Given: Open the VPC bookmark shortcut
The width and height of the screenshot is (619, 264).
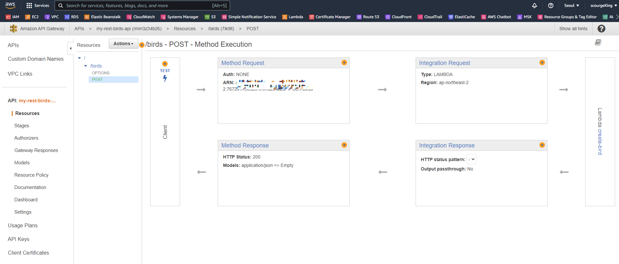Looking at the screenshot, I should (x=52, y=17).
